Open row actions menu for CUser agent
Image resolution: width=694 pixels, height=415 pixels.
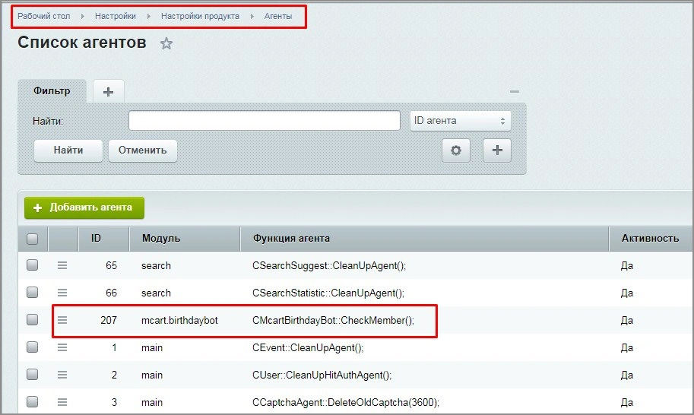[x=62, y=375]
